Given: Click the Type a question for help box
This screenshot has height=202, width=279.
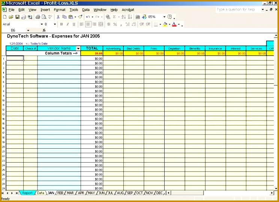Looking at the screenshot, I should [238, 9].
